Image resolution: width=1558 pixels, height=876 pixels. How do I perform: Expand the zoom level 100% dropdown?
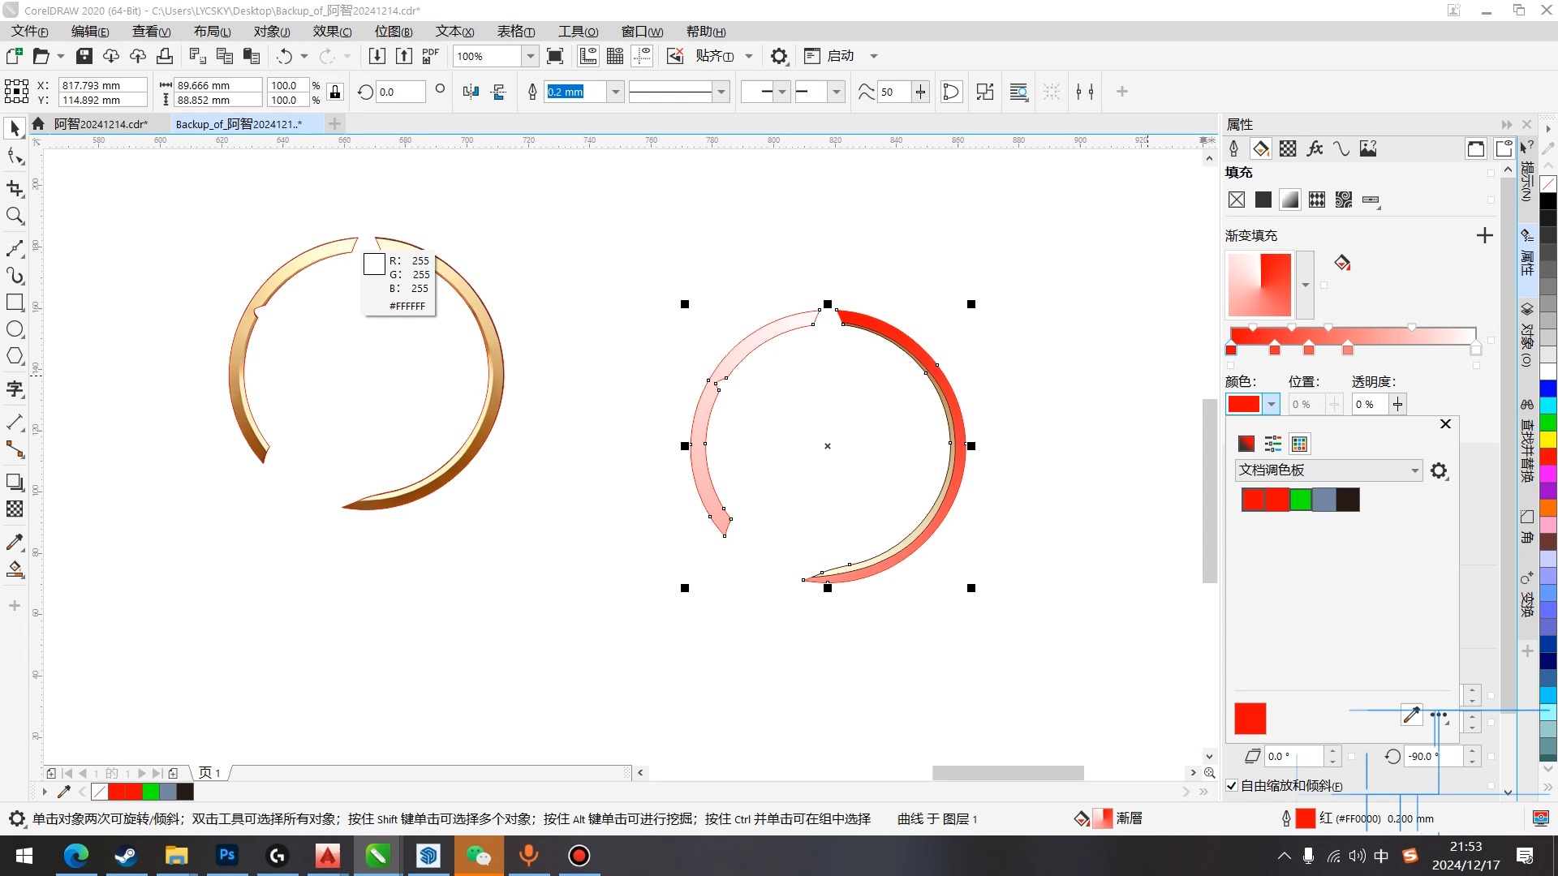pos(530,56)
